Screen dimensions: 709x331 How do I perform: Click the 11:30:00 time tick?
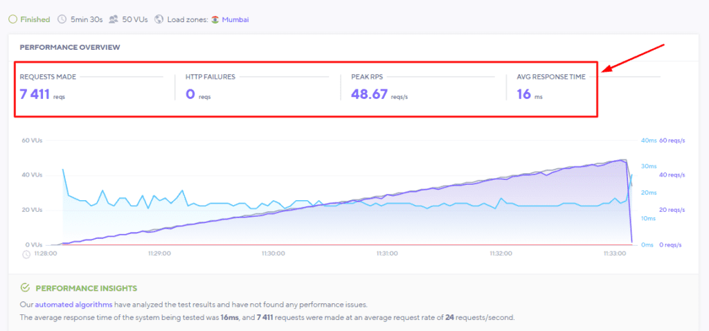coord(273,253)
